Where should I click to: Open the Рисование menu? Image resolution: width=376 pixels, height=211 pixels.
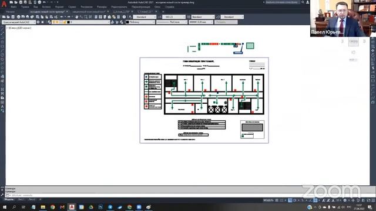86,7
